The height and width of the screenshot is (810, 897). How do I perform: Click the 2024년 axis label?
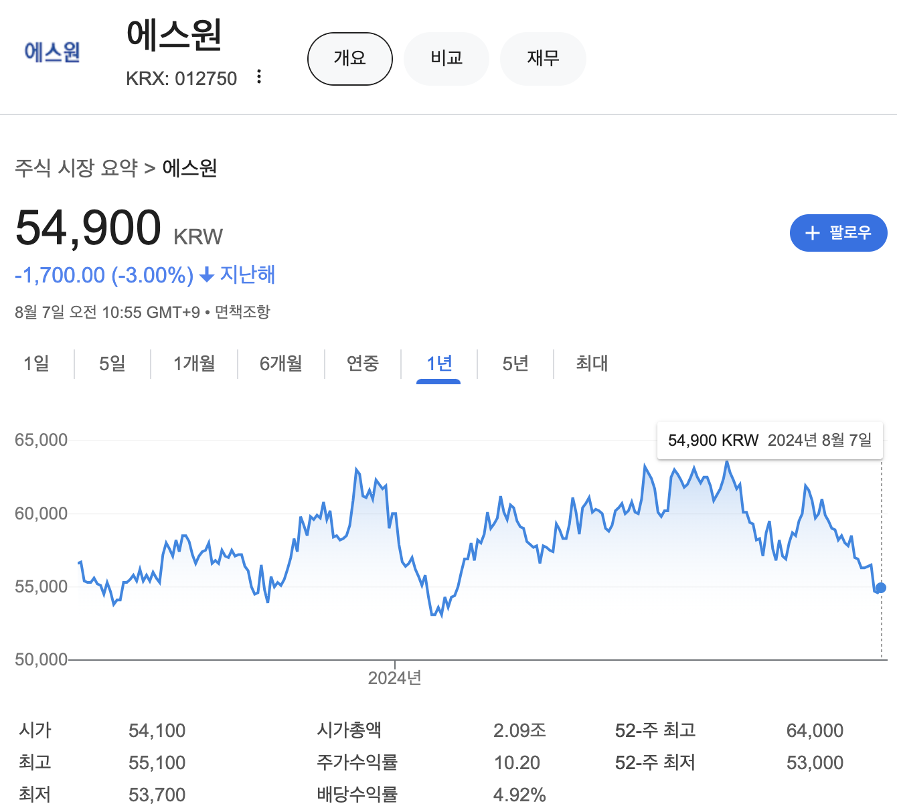(x=394, y=678)
